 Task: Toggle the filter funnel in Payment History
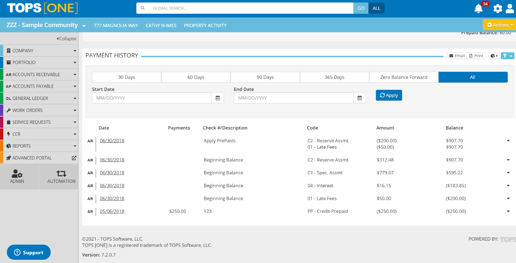coord(507,56)
